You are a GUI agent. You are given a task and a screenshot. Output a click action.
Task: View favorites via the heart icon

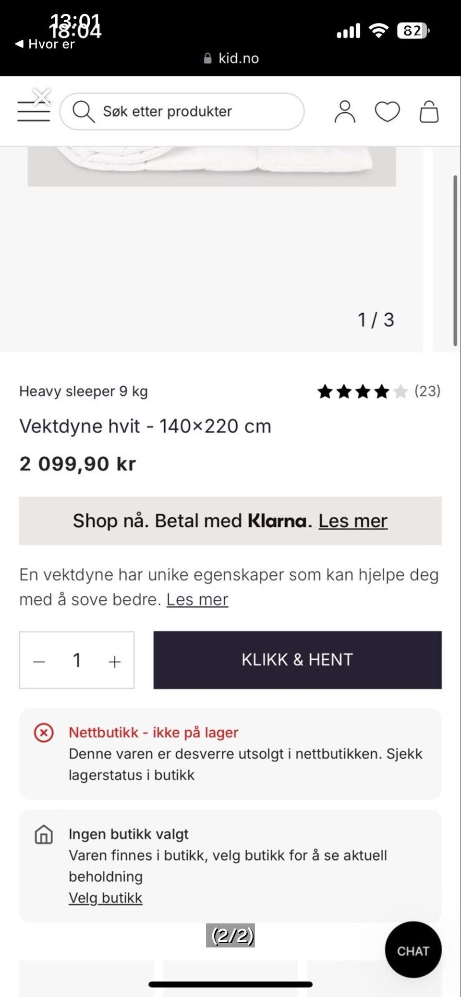[x=387, y=112]
